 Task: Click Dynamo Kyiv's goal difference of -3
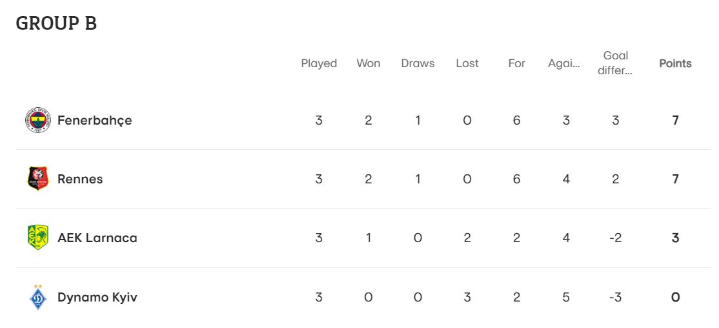coord(615,297)
